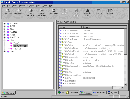
Task: Click the application icon in title bar
Action: (x=2, y=2)
